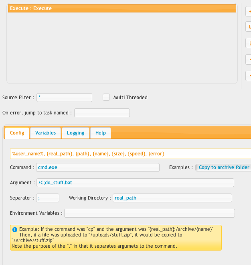Click the 'Examples :' label
Viewport: 251px width, 265px height.
181,167
